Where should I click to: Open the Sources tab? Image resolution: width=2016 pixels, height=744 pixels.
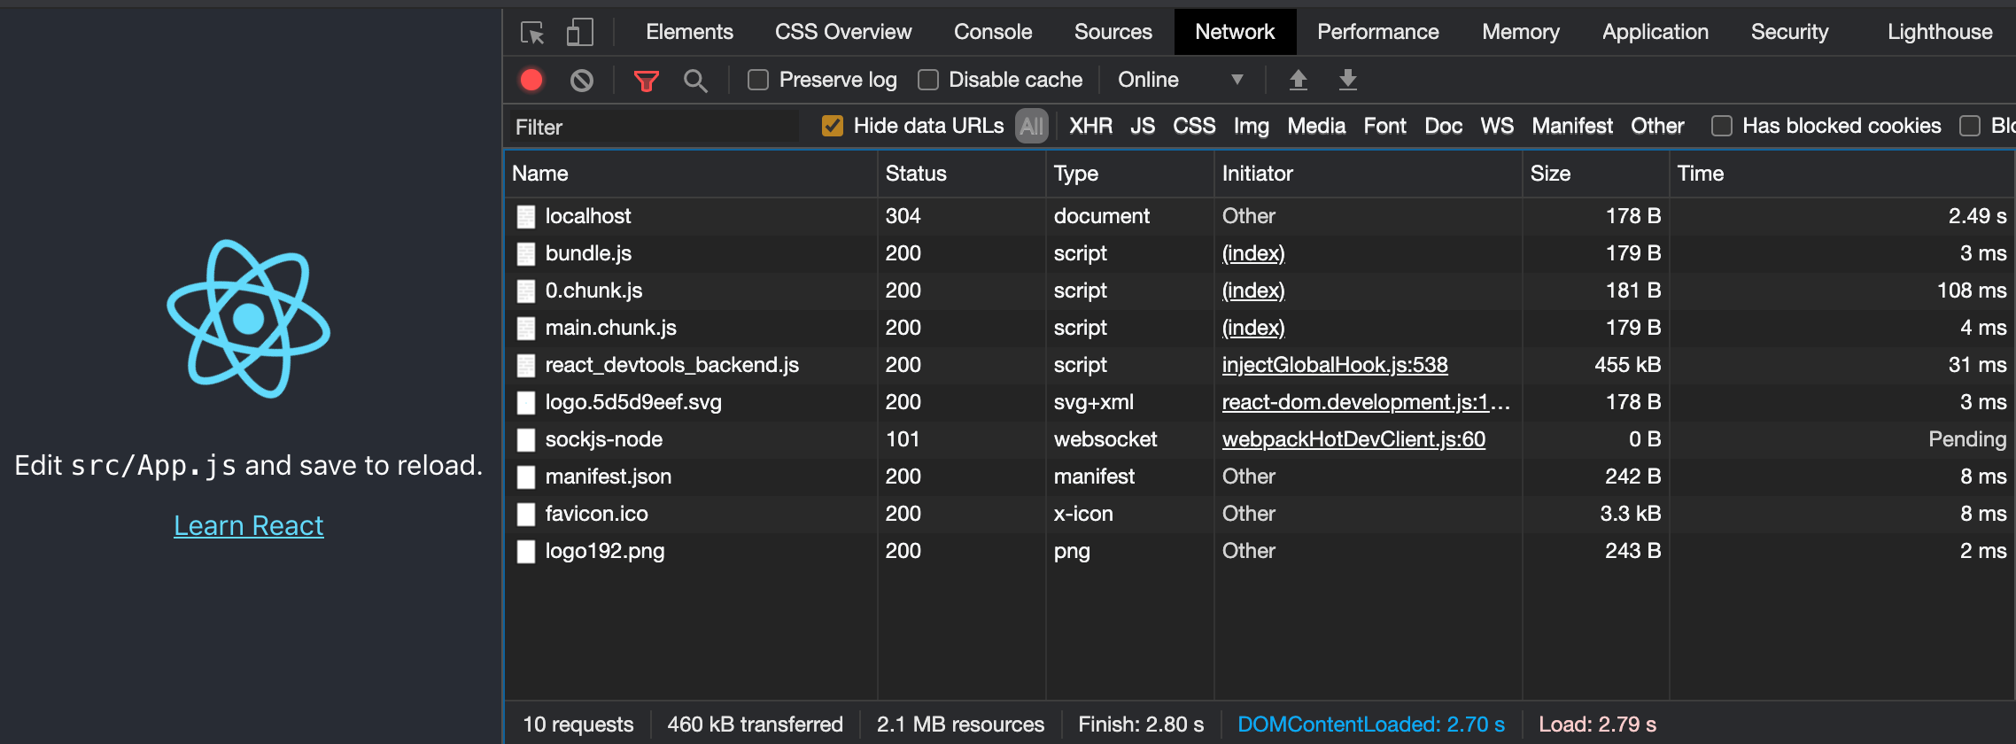pyautogui.click(x=1113, y=32)
